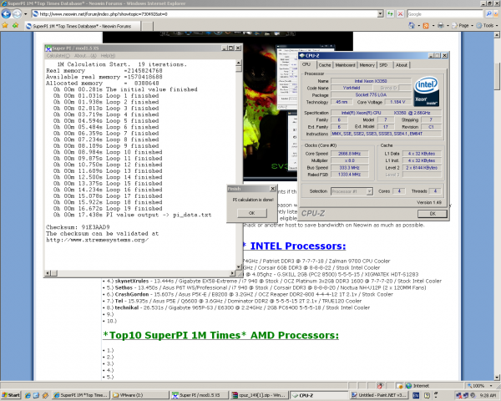Click the Start button on taskbar
The image size is (501, 401).
11,395
